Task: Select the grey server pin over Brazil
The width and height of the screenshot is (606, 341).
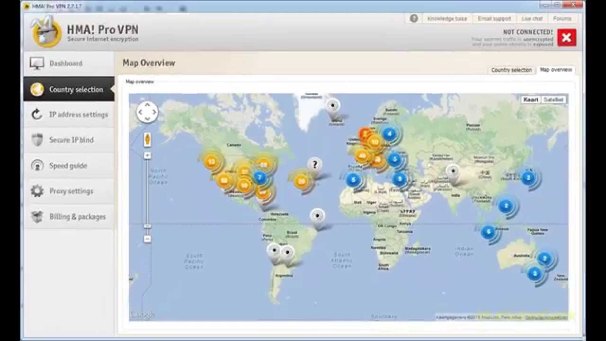Action: click(318, 216)
